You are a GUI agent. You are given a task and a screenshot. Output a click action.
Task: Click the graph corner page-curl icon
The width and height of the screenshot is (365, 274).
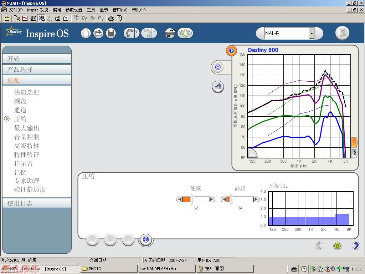[252, 153]
